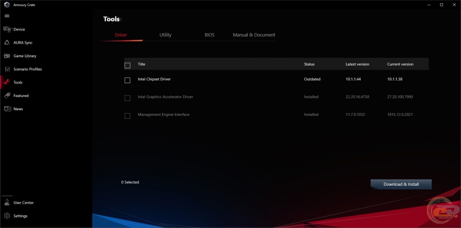Viewport: 461px width, 228px height.
Task: Click the Intel Chipset Driver title text
Action: click(x=154, y=79)
